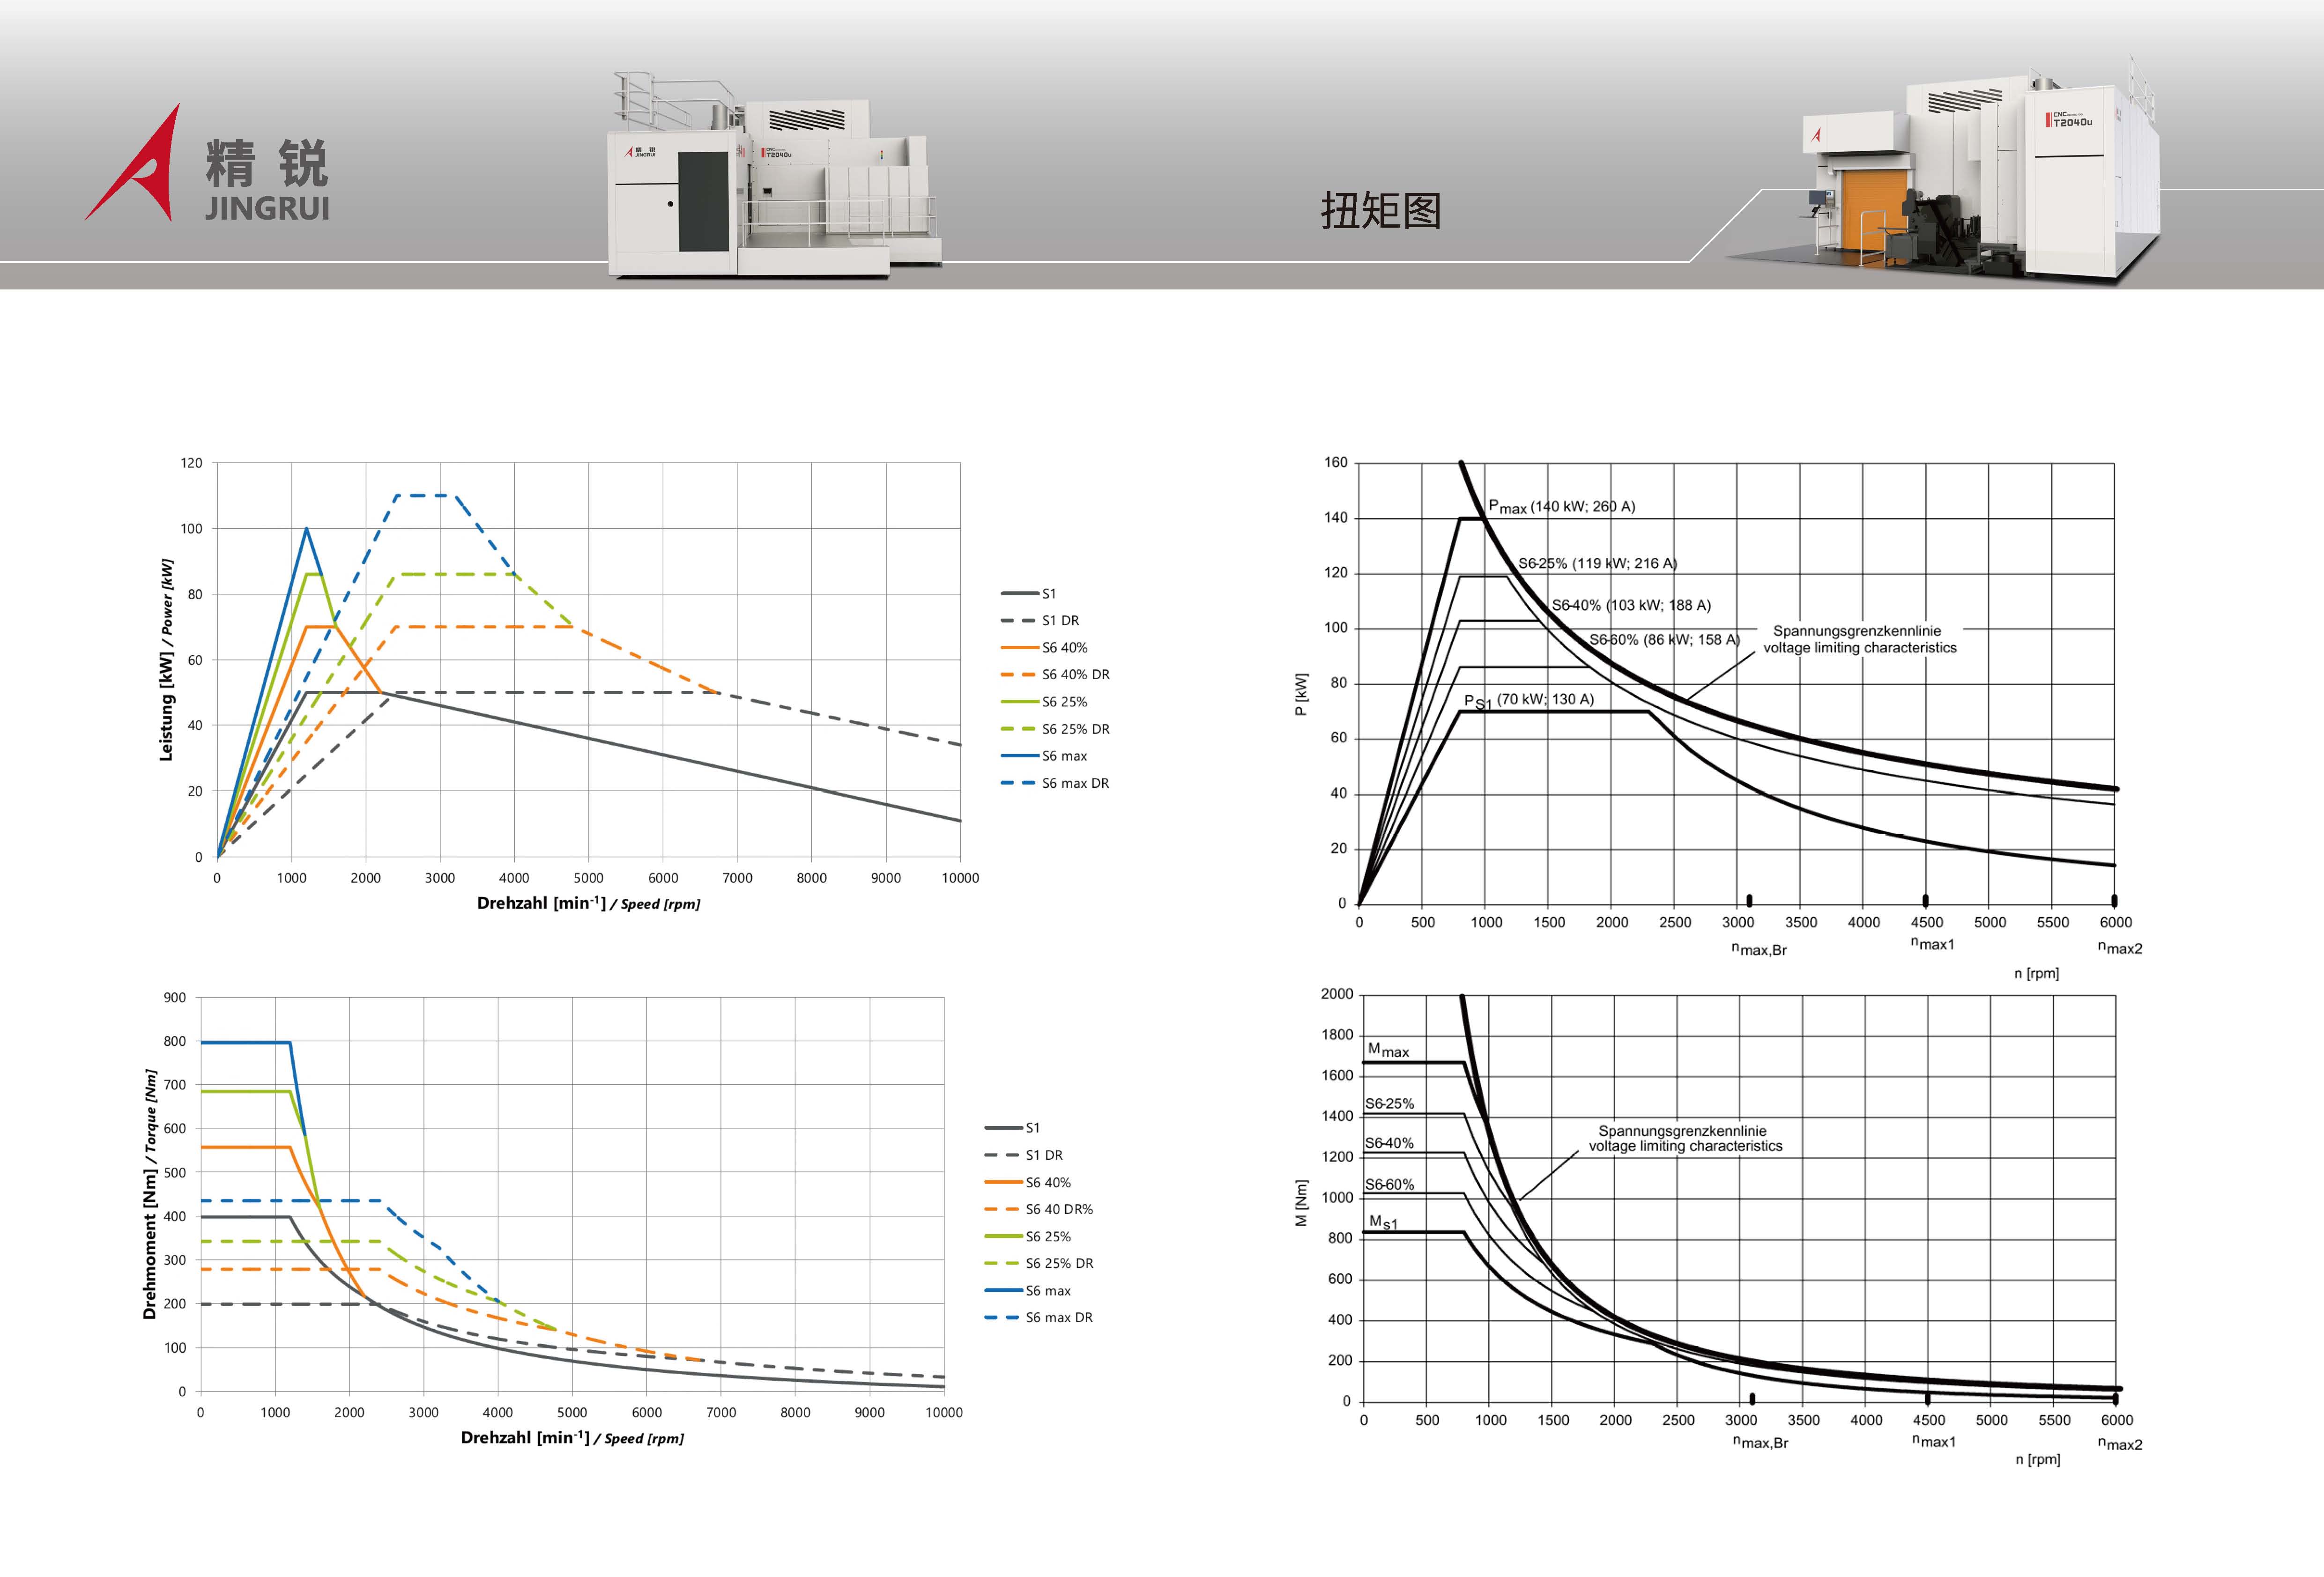Click the 扭矩图 page title
Image resolution: width=2324 pixels, height=1577 pixels.
pos(1380,211)
